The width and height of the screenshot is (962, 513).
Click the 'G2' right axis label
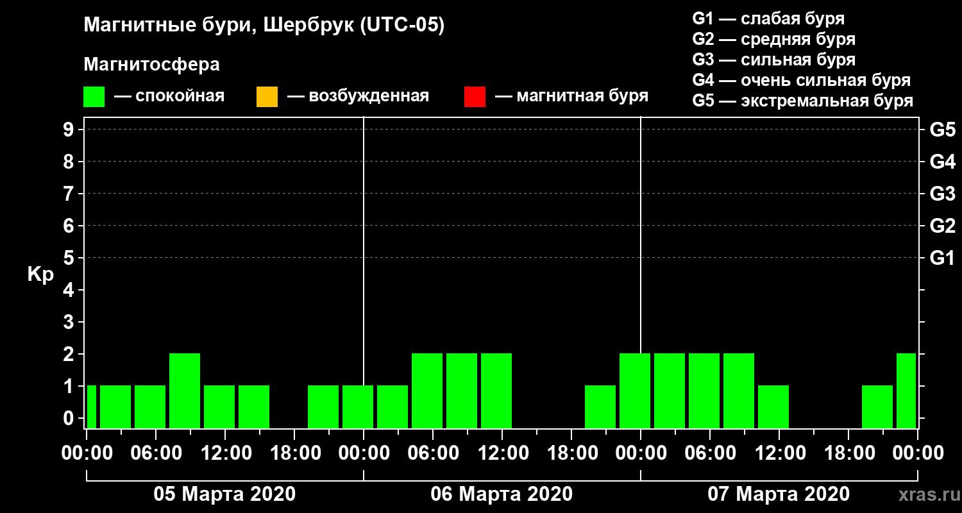tap(942, 226)
